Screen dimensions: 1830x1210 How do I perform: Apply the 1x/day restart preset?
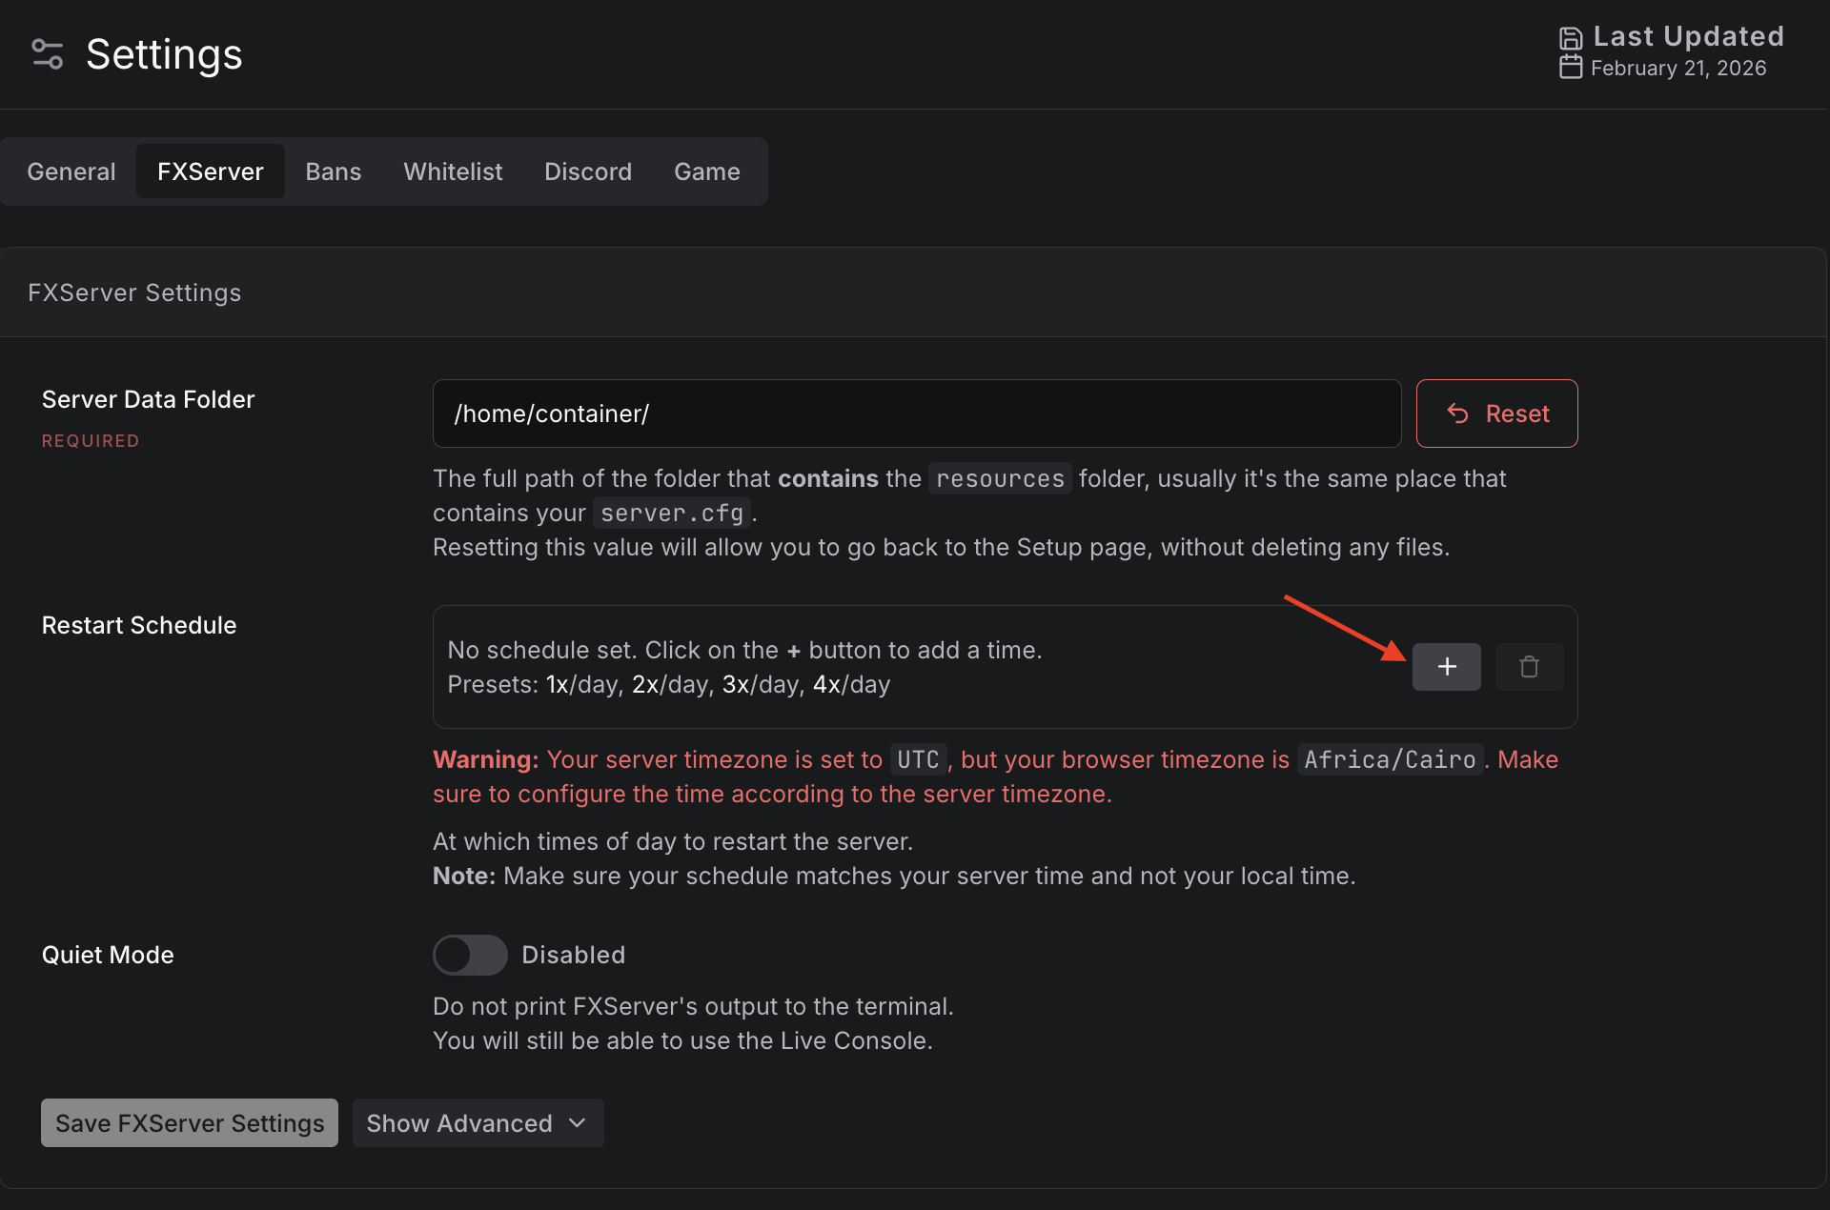(582, 685)
